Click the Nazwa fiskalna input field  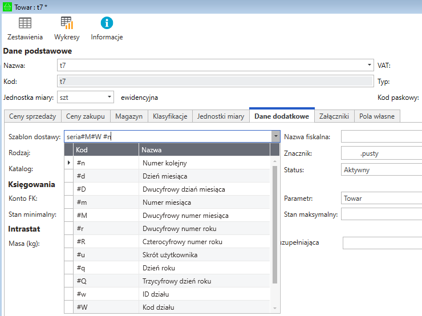[381, 136]
